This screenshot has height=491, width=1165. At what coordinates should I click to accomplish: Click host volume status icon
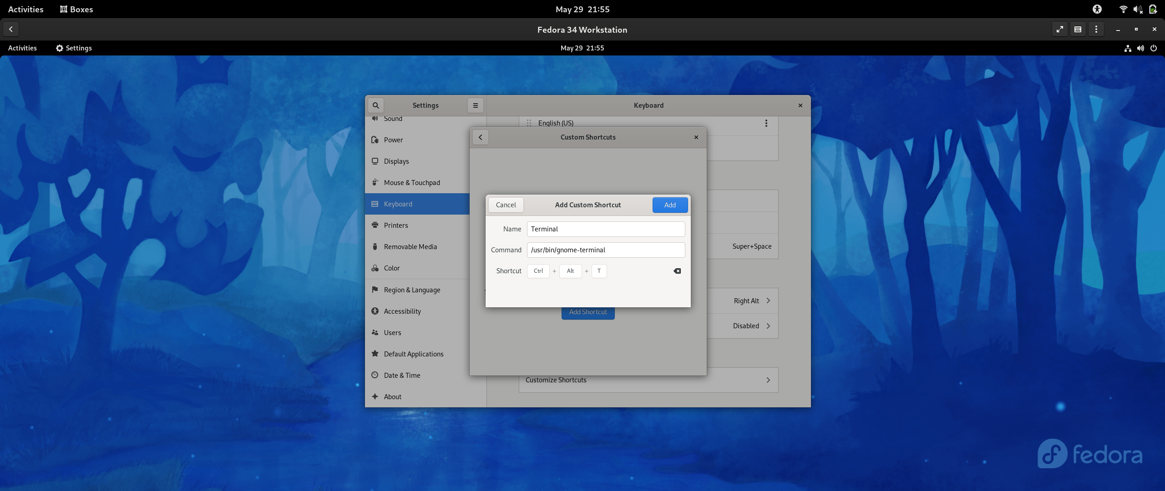[x=1138, y=9]
